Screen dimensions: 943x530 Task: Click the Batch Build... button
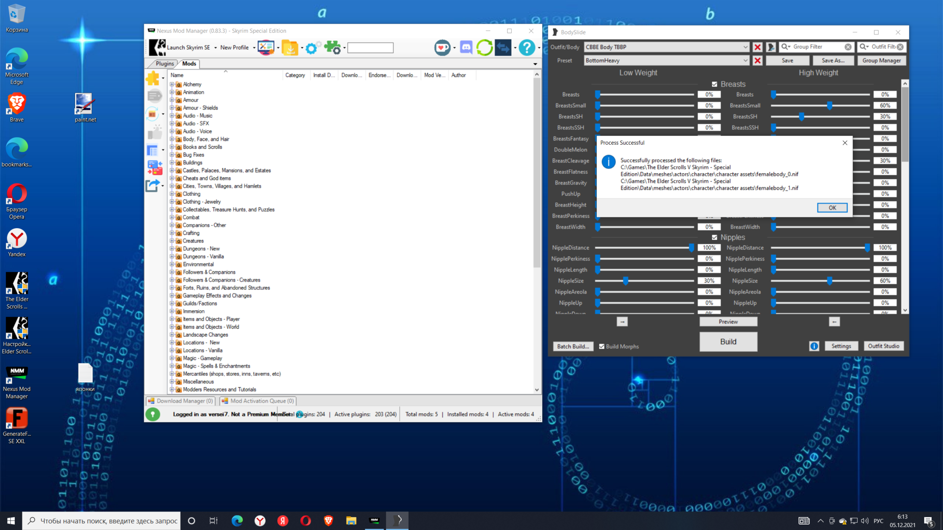coord(573,346)
